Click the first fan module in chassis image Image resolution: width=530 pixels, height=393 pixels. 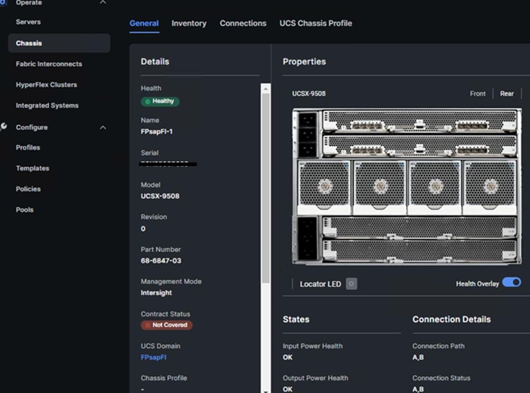point(324,187)
